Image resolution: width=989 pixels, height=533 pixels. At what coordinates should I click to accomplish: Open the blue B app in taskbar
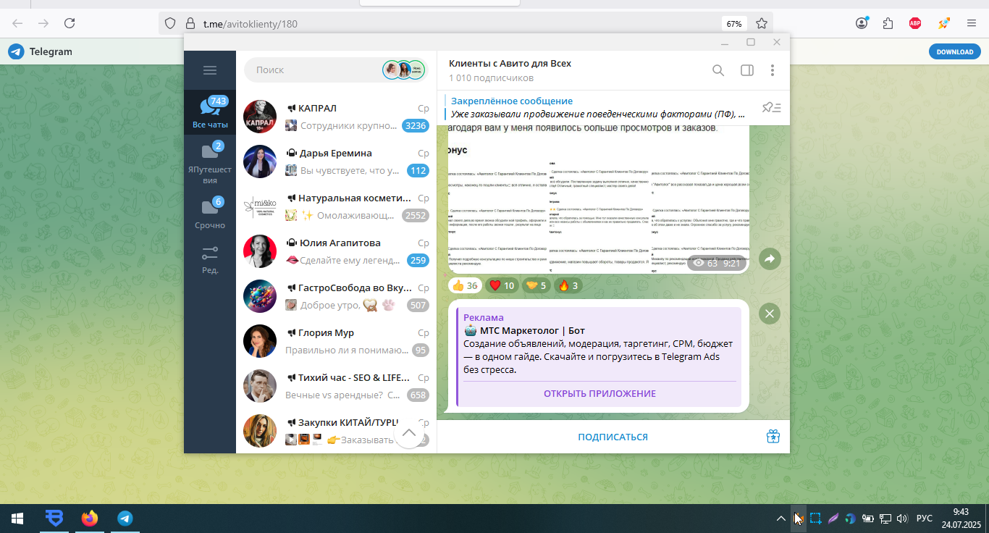(54, 519)
